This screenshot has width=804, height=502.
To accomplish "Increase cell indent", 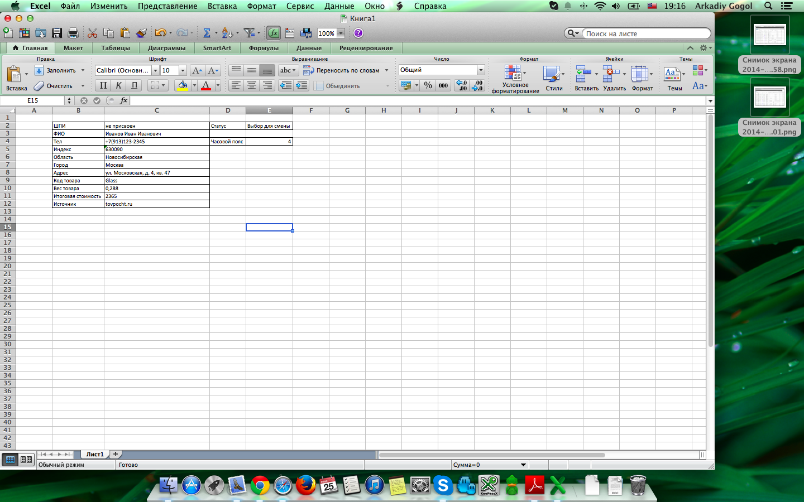I will pos(301,85).
